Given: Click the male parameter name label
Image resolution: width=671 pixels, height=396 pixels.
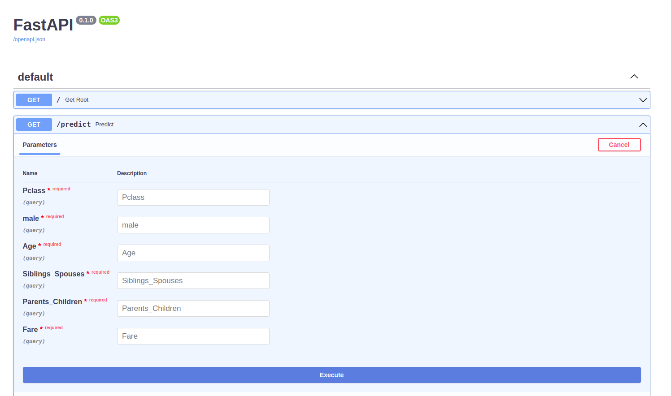Looking at the screenshot, I should click(31, 219).
